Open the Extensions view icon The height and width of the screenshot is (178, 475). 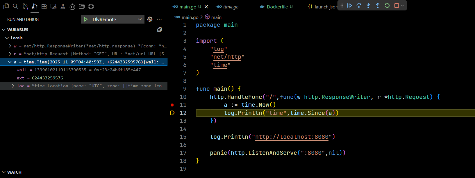point(44,6)
